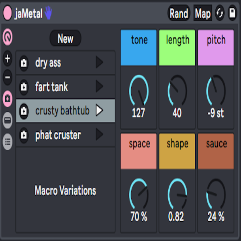
Task: Click the plus icon in the left sidebar
Action: coord(8,59)
